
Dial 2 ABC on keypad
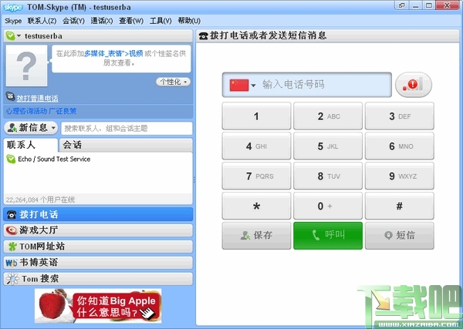coord(328,116)
